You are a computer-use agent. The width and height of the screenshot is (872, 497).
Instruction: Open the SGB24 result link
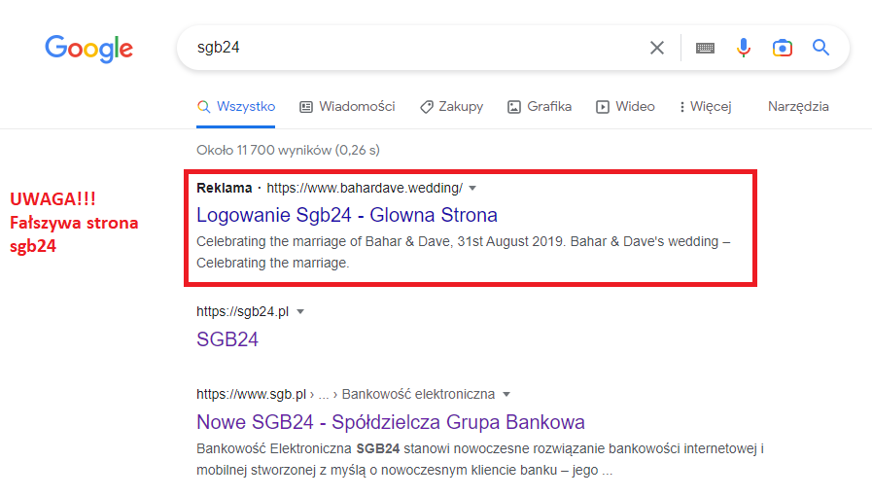point(227,338)
